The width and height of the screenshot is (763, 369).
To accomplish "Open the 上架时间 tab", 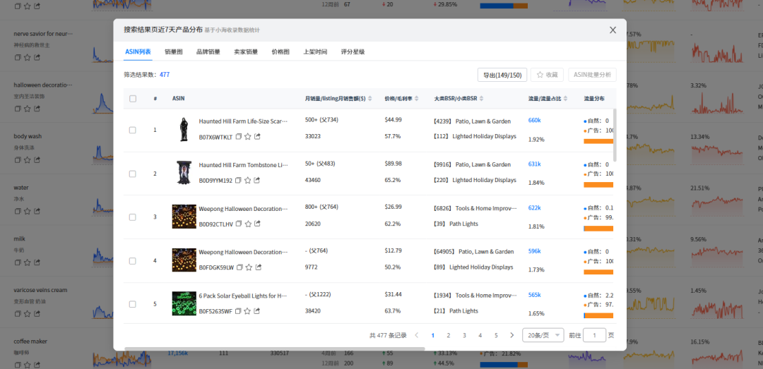I will pos(315,52).
